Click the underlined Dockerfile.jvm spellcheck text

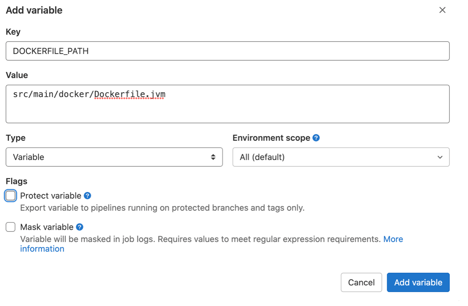[129, 94]
